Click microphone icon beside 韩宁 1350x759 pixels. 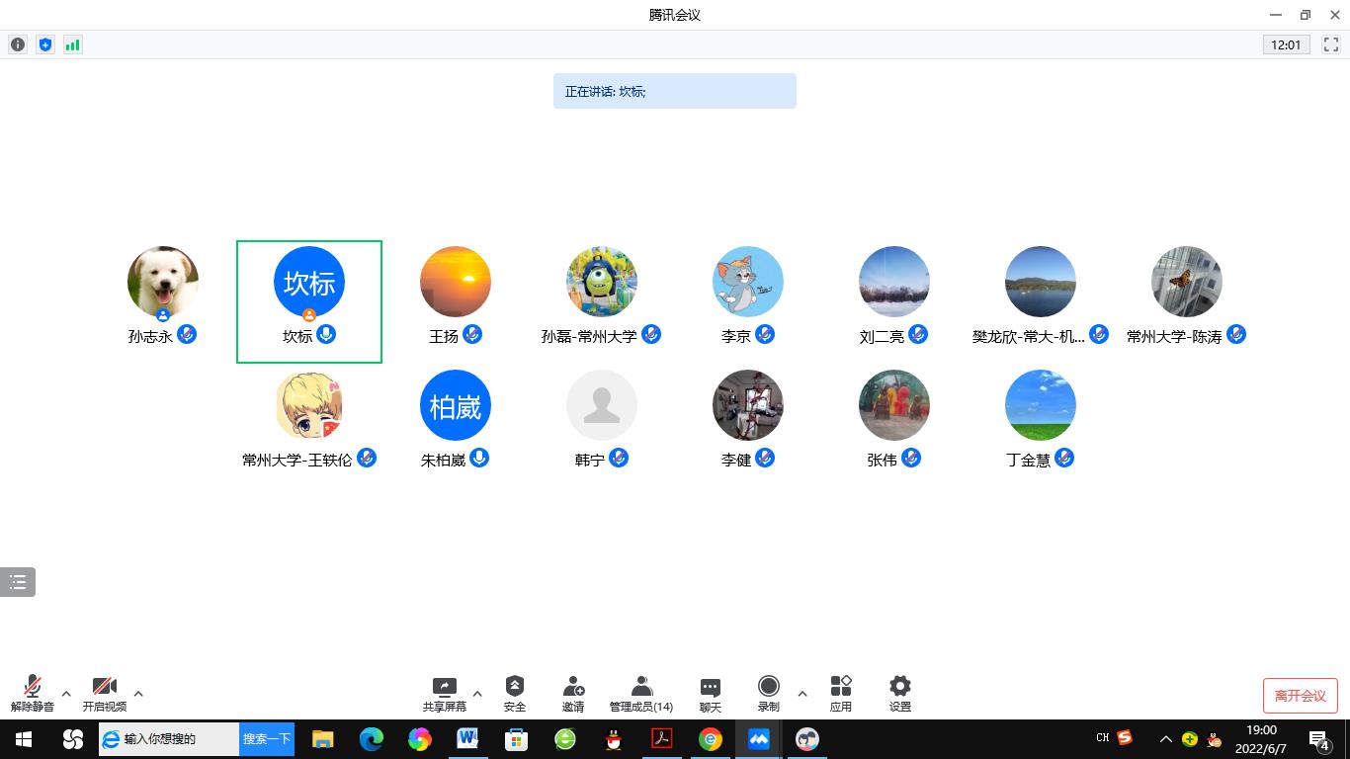pos(619,458)
